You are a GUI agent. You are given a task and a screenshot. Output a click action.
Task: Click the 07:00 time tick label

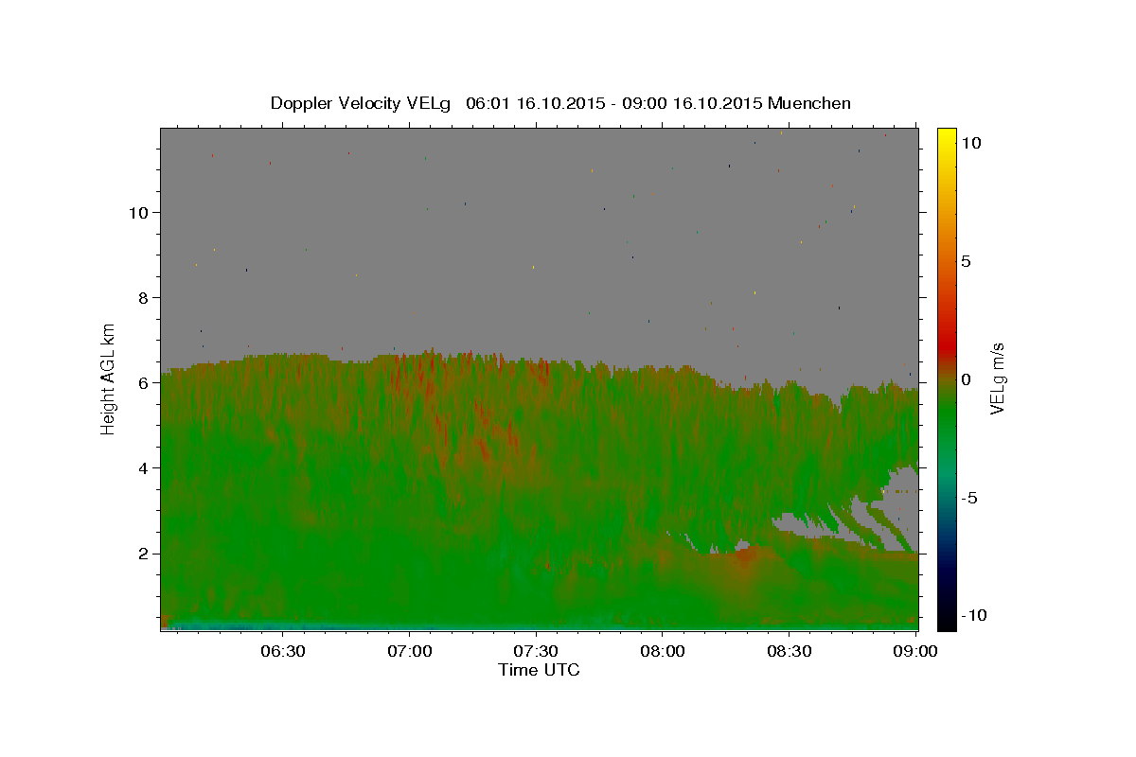409,651
